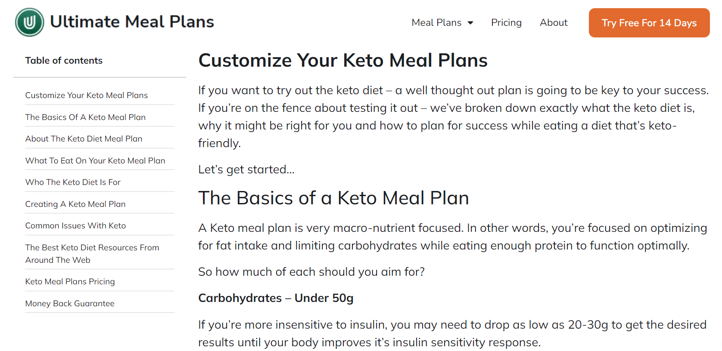Click the Ultimate Meal Plans site title
This screenshot has height=351, width=722.
tap(132, 22)
